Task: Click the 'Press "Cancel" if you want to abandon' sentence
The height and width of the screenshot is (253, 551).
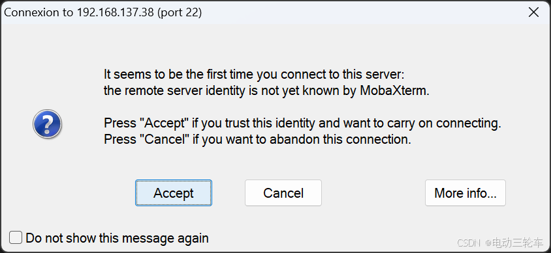Action: click(x=257, y=140)
